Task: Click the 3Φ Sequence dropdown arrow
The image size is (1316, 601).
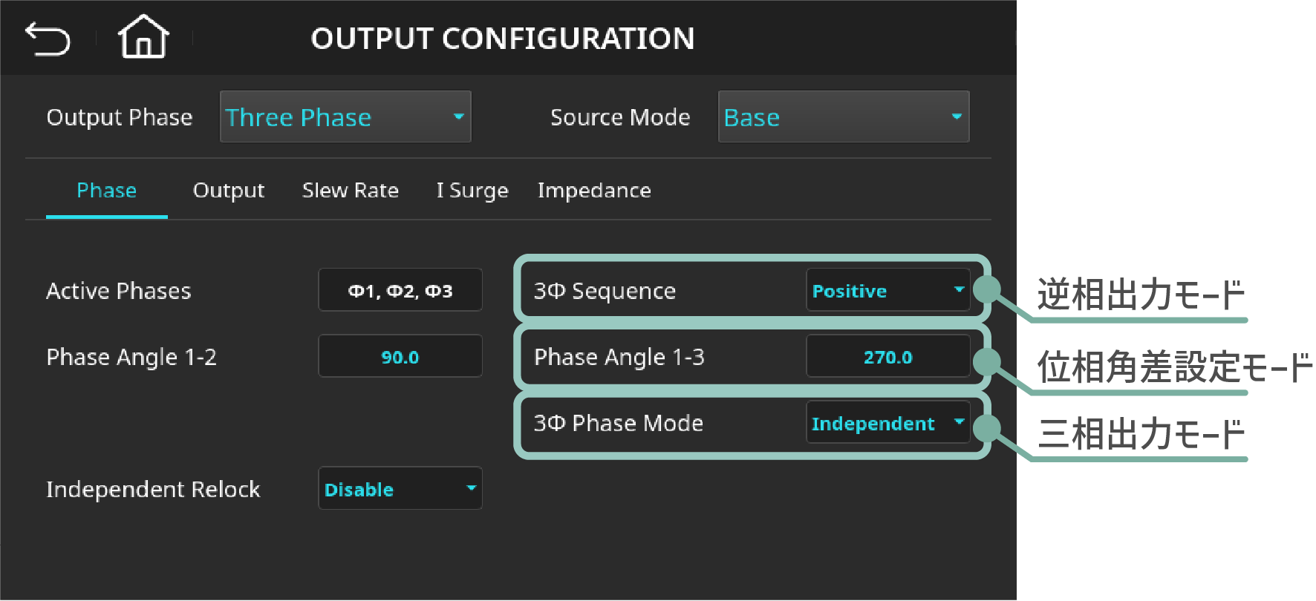Action: (x=959, y=289)
